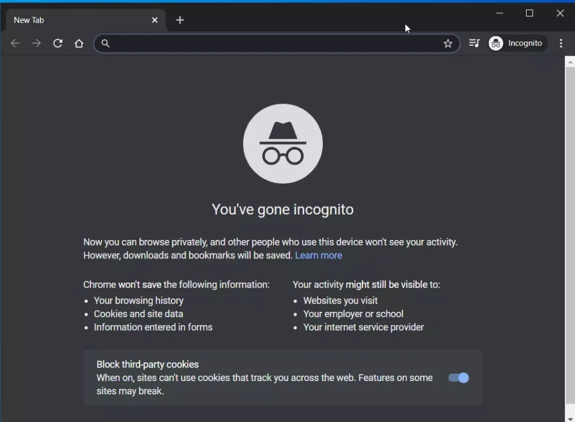Click 'Websites you visit' list item
This screenshot has width=575, height=422.
coord(340,301)
